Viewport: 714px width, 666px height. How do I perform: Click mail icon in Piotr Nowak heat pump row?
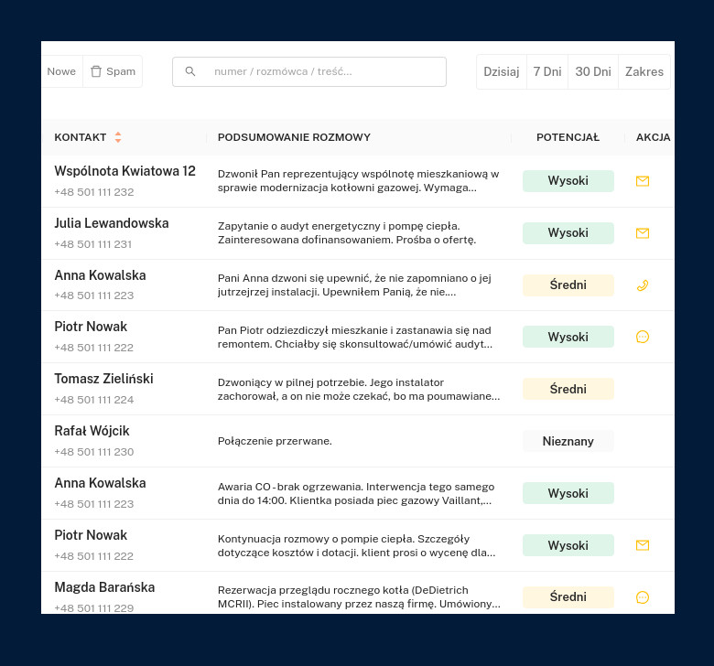point(643,545)
